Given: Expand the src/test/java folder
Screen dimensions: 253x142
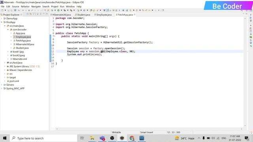Looking at the screenshot, I should 5,63.
